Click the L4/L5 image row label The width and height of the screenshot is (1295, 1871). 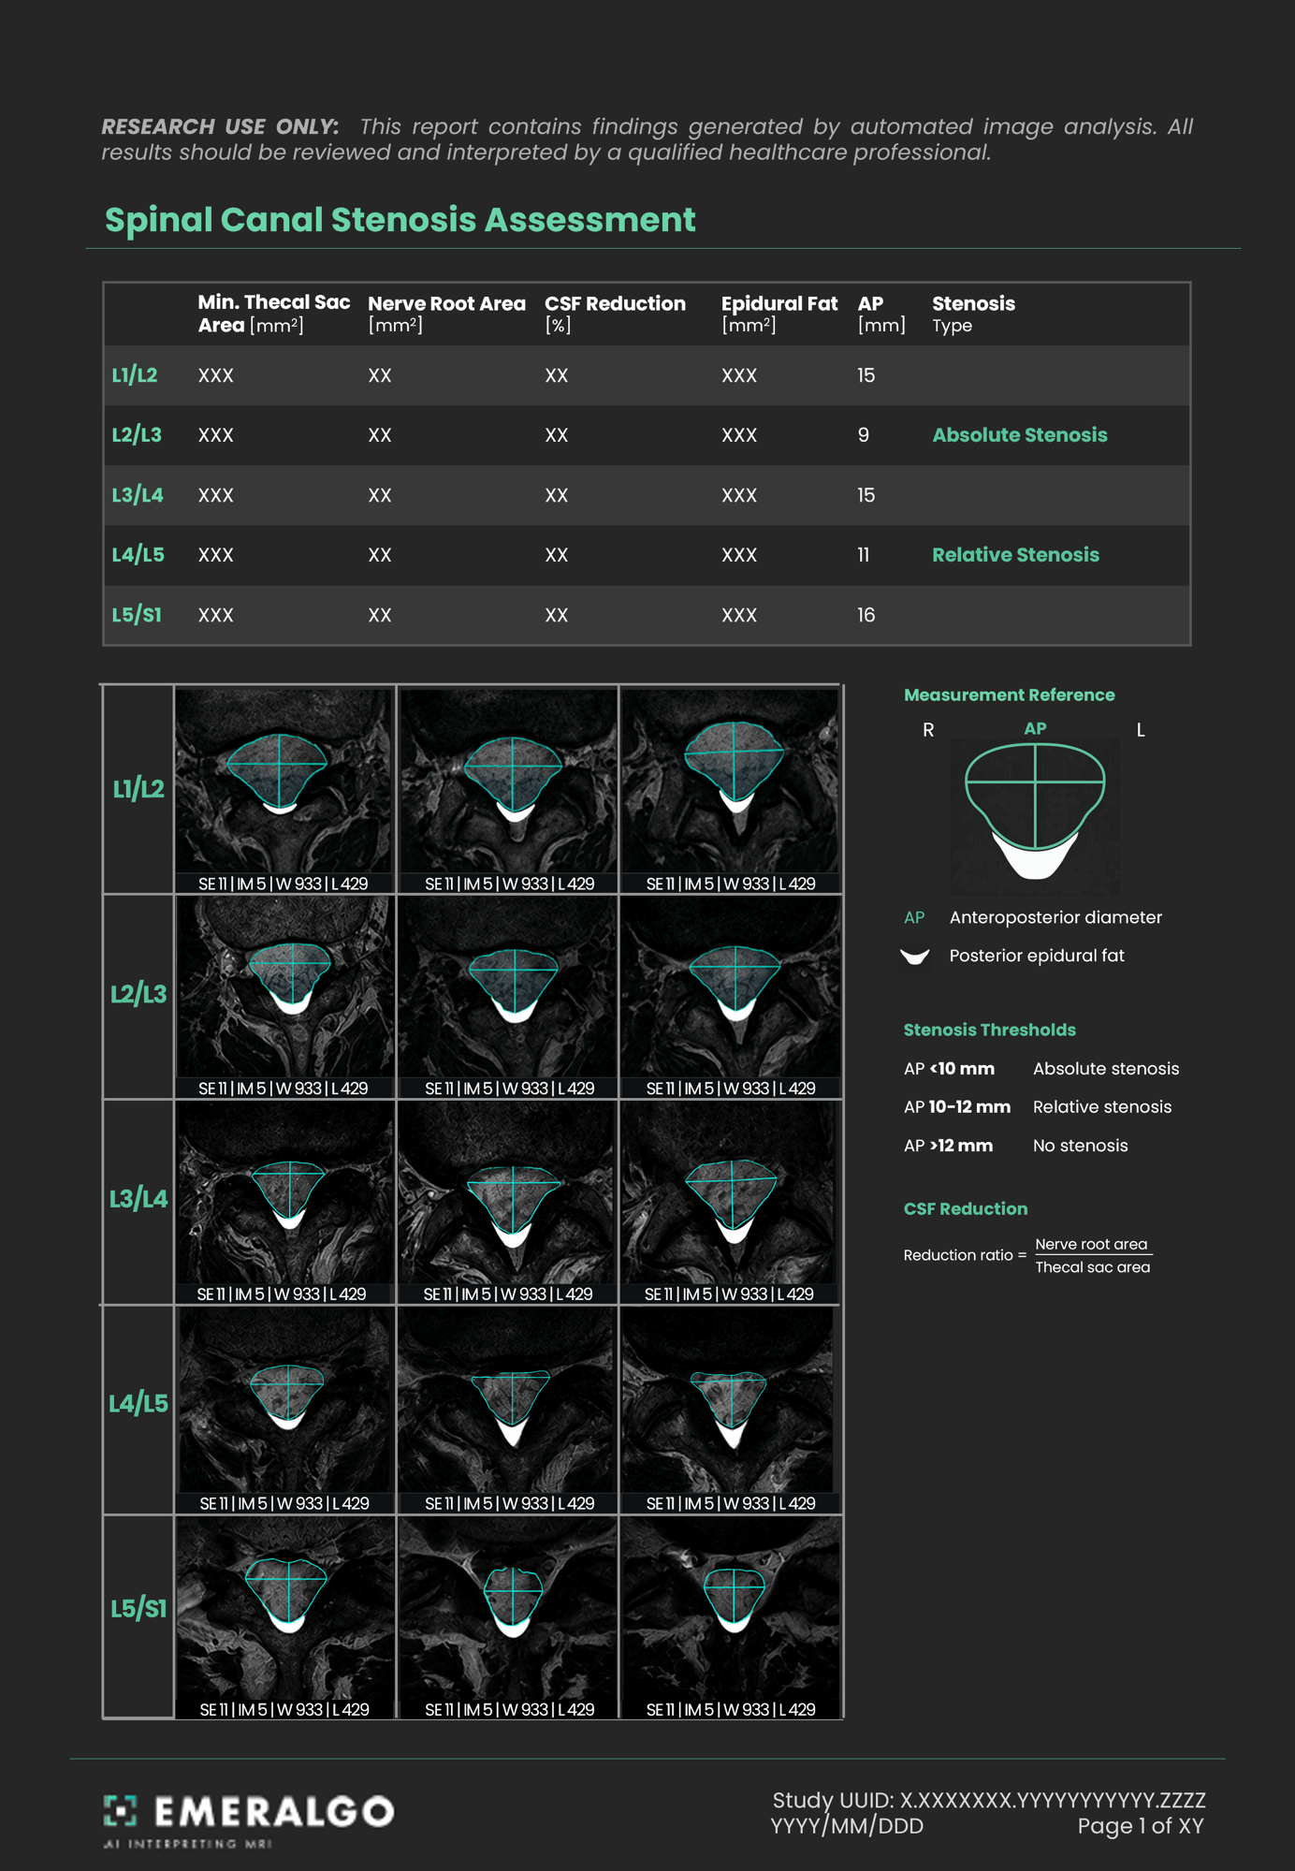pos(138,1404)
